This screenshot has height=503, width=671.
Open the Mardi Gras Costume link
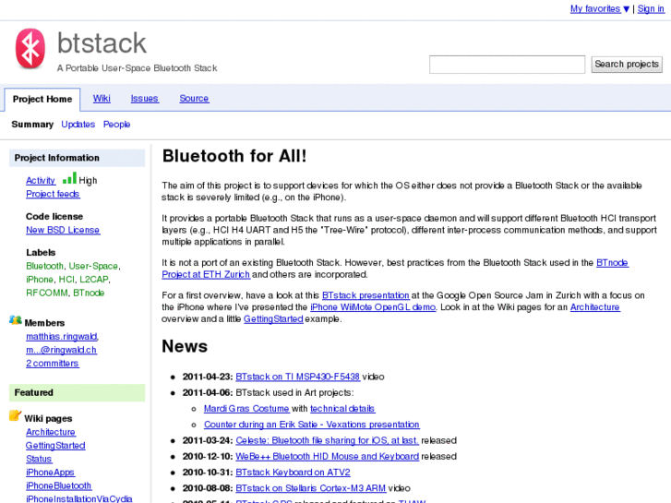[x=246, y=408]
